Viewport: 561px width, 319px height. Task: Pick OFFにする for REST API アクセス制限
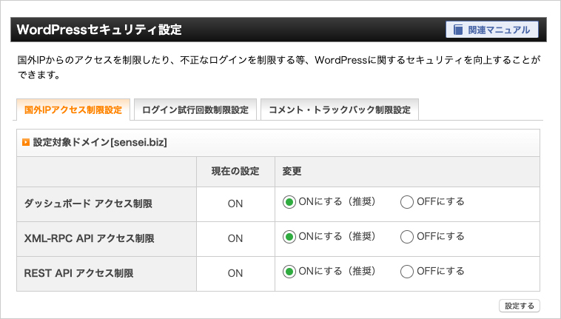point(407,272)
